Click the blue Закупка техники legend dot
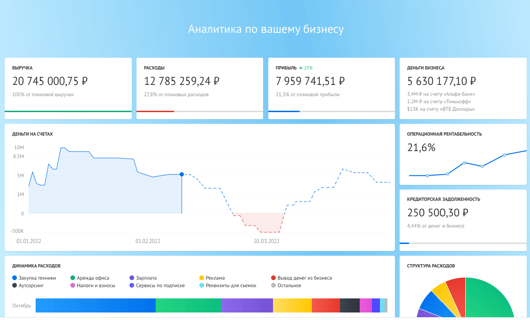This screenshot has width=530, height=320. [x=15, y=278]
